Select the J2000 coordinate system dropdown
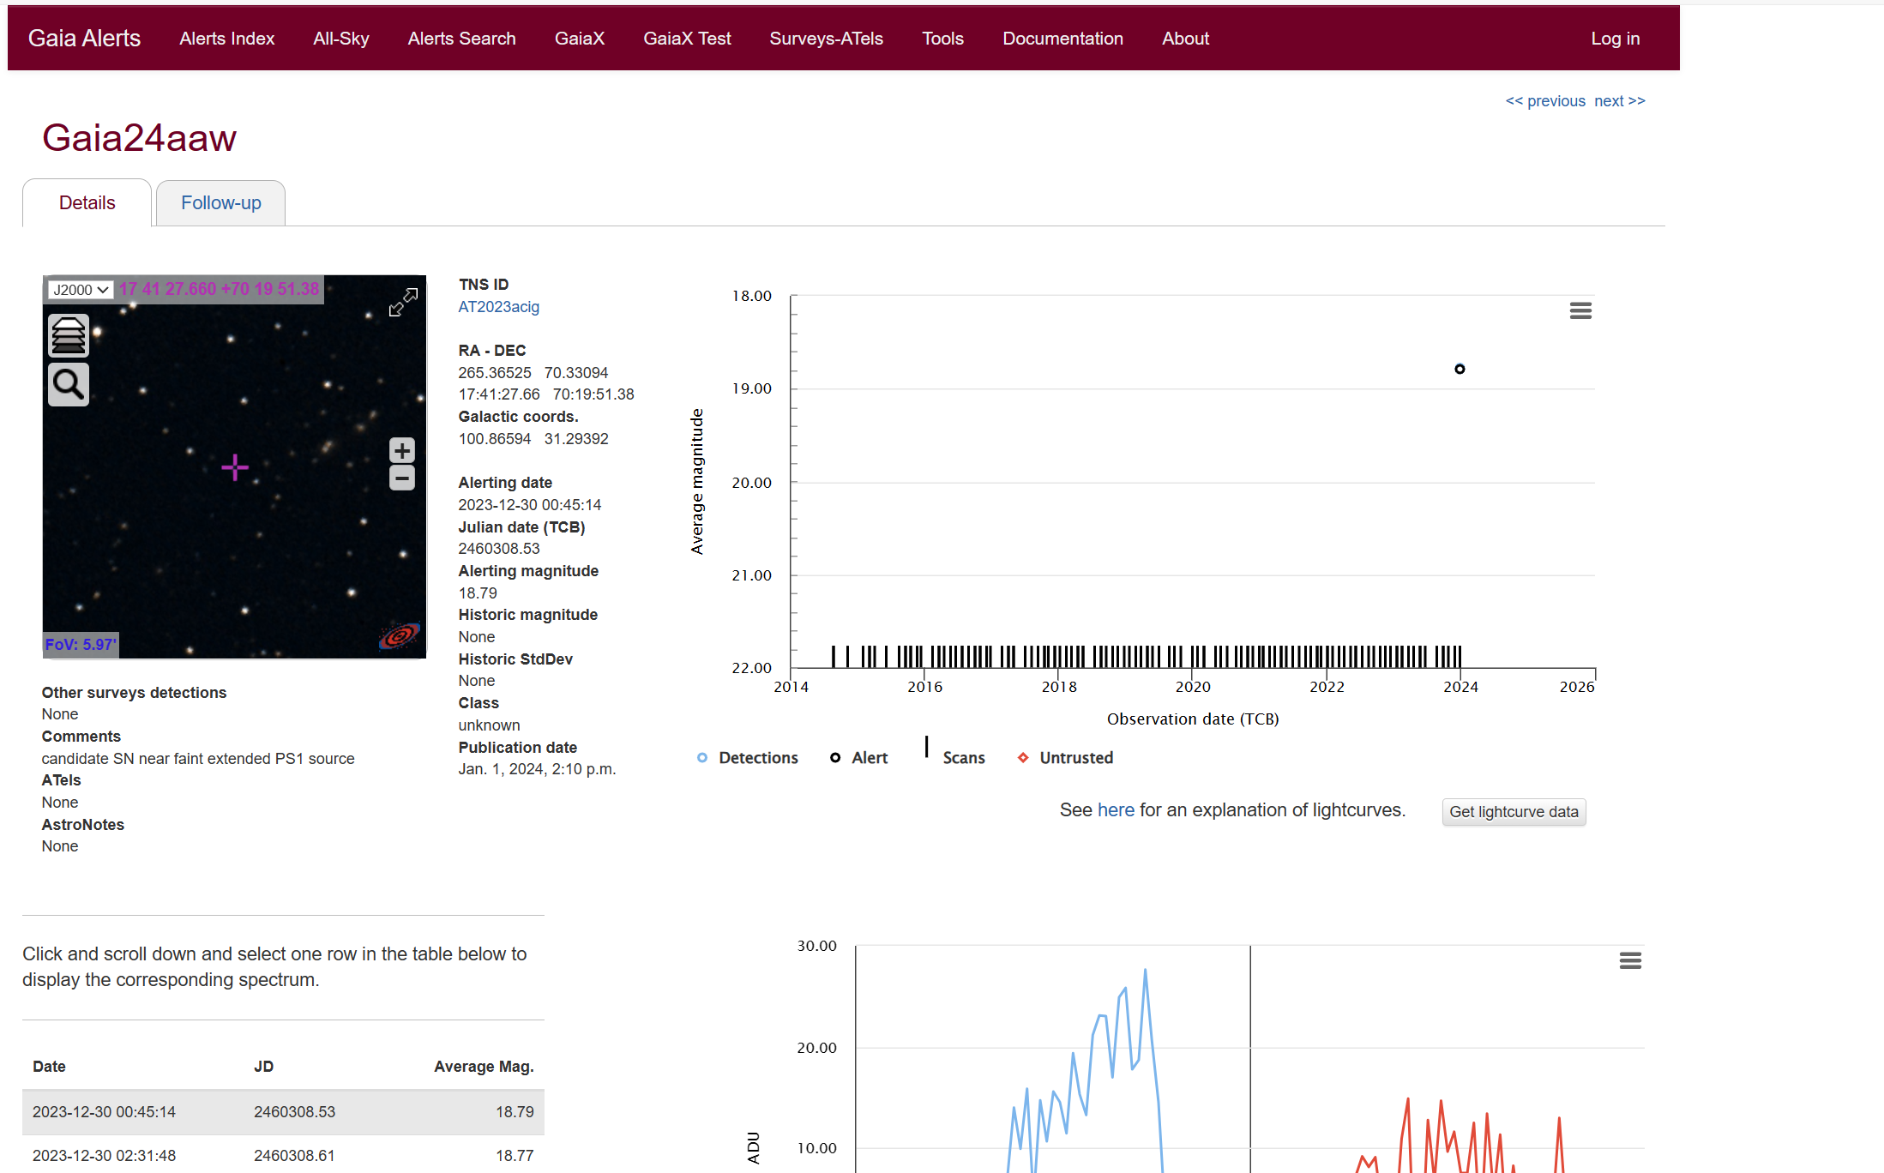Viewport: 1884px width, 1173px height. pos(75,289)
